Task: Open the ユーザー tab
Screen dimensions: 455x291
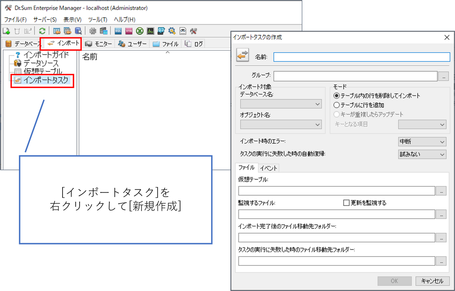Action: point(132,44)
